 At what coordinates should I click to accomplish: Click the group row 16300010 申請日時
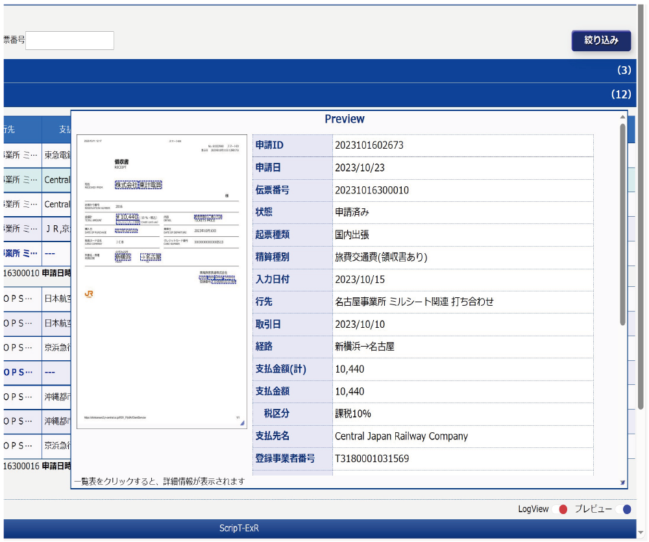coord(37,273)
